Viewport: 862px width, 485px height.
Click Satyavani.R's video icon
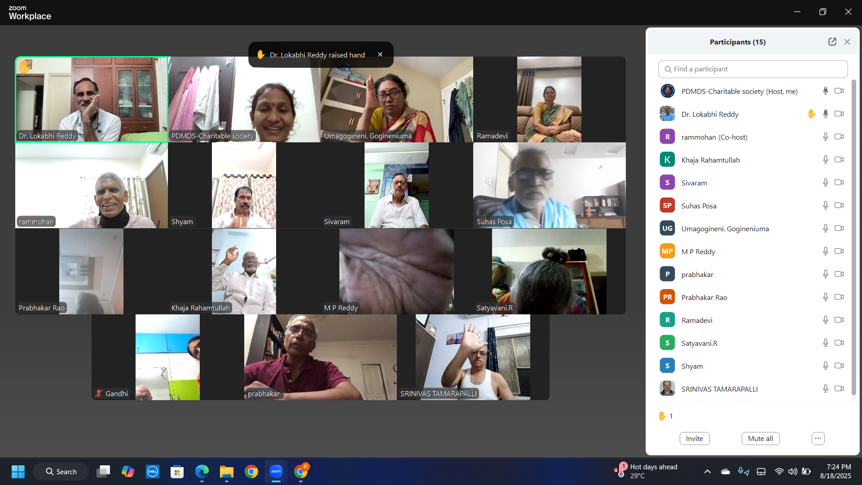pos(839,343)
